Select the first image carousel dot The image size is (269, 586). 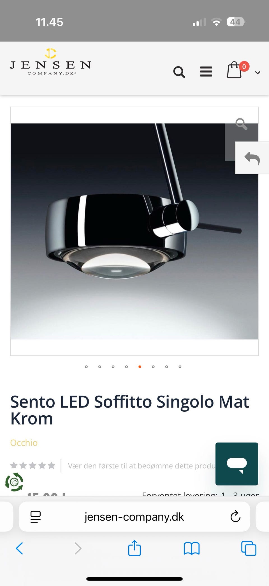(86, 367)
